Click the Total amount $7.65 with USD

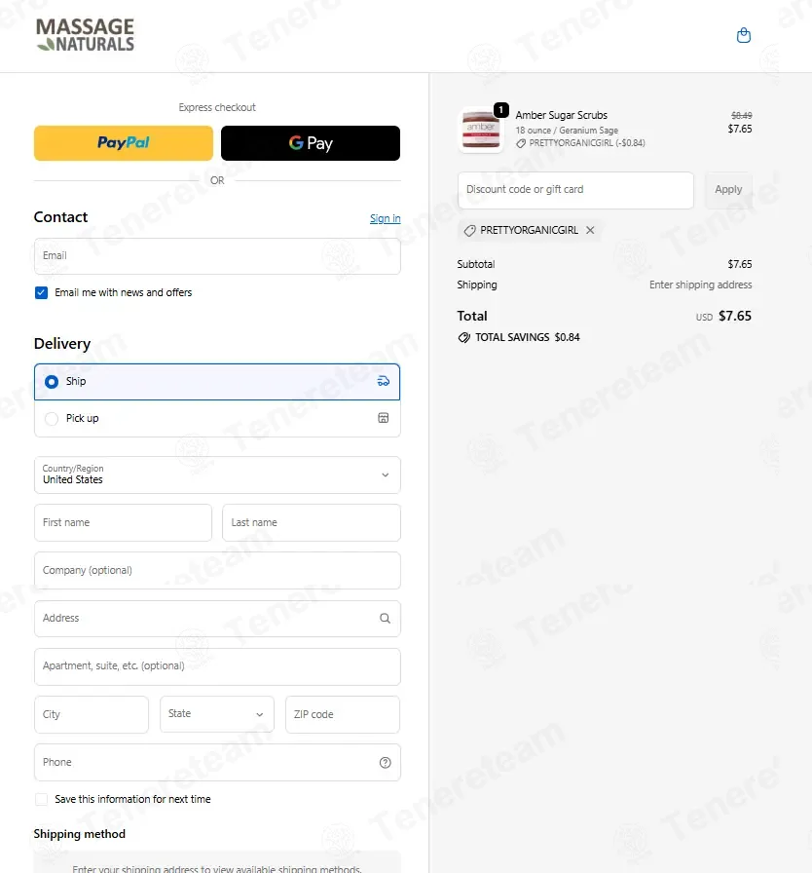tap(723, 317)
